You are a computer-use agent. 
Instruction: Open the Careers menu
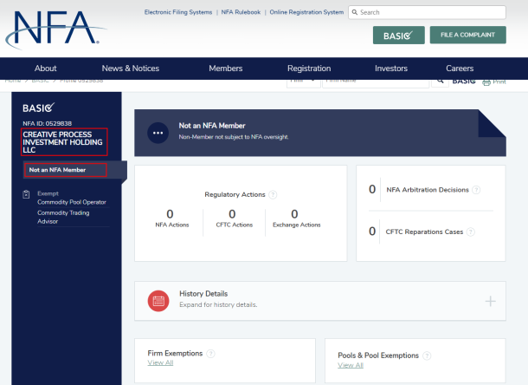[x=460, y=69]
